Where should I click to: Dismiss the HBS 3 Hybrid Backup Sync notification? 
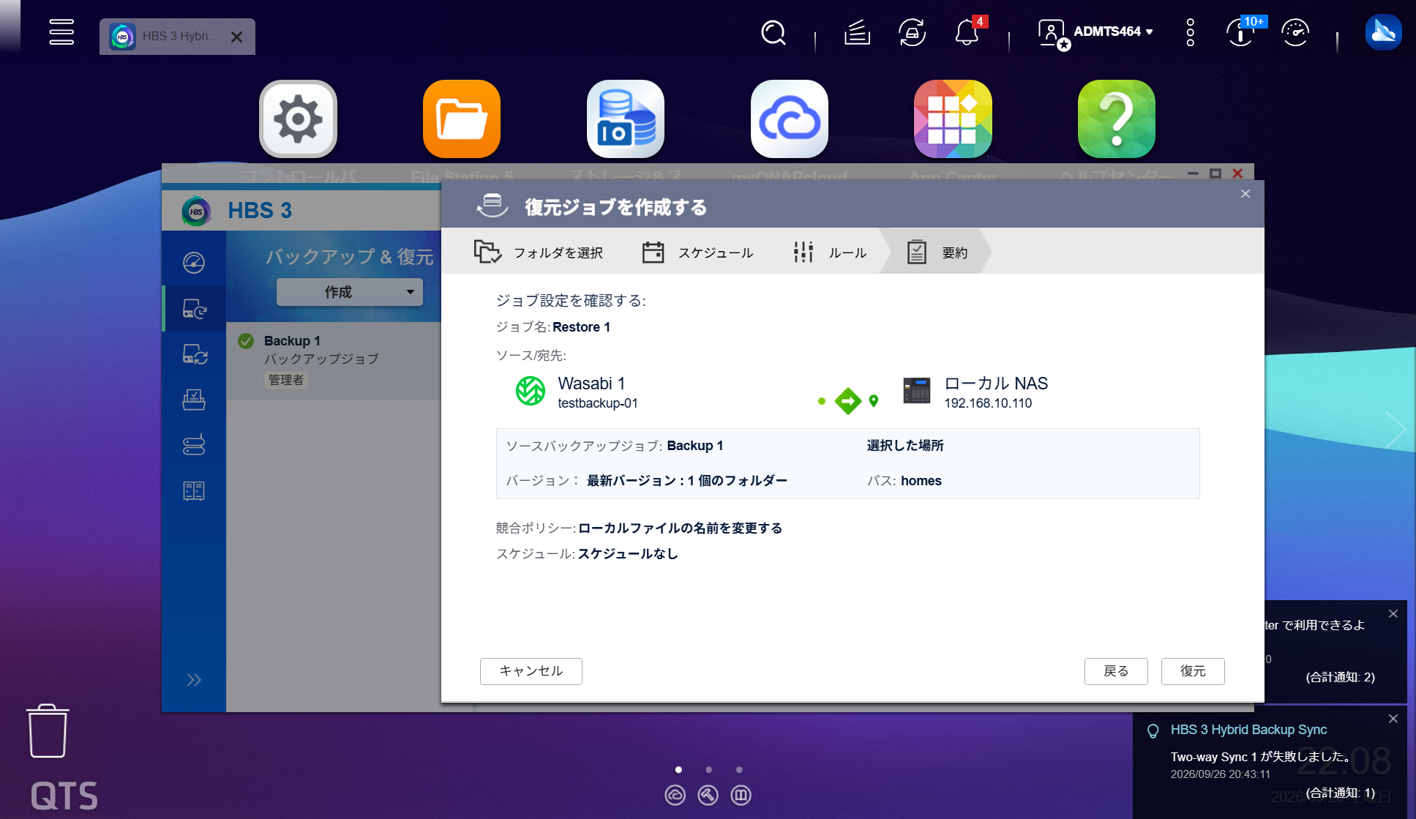(1393, 719)
